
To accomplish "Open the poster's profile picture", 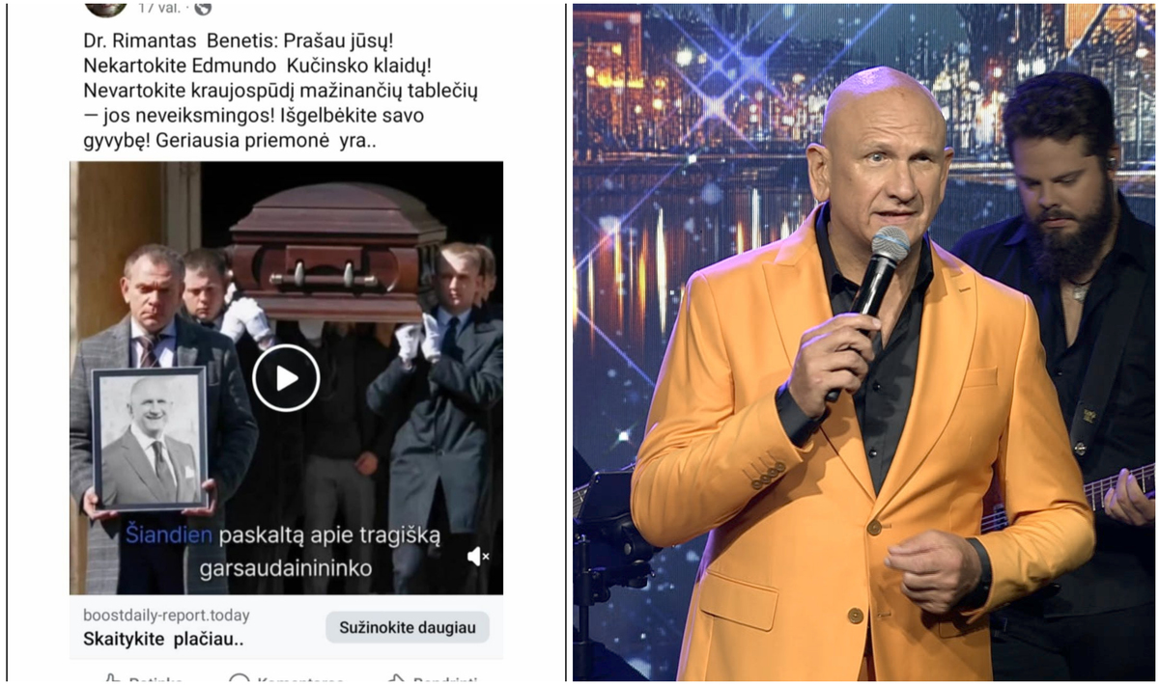I will tap(106, 8).
